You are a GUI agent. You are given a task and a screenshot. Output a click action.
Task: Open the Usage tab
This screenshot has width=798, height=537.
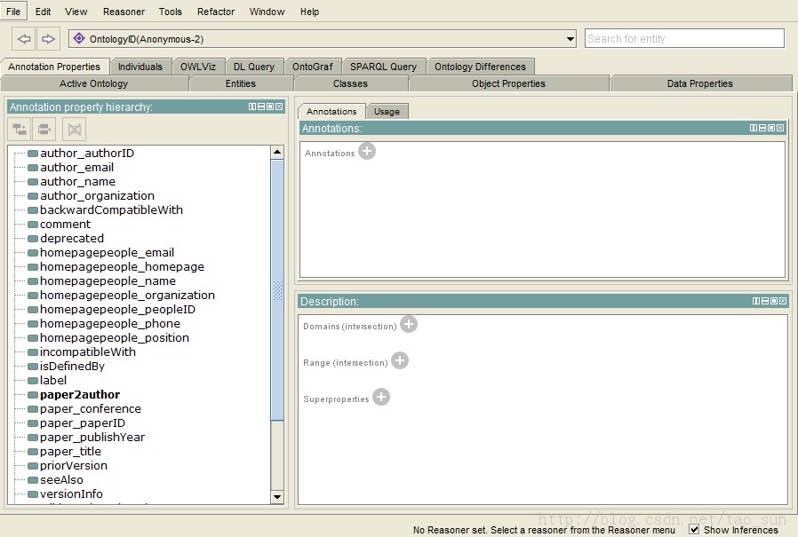(x=387, y=111)
